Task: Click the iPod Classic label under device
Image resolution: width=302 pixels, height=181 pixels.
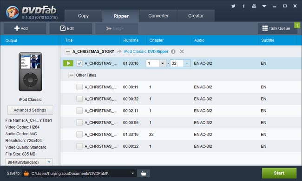Action: [x=30, y=100]
